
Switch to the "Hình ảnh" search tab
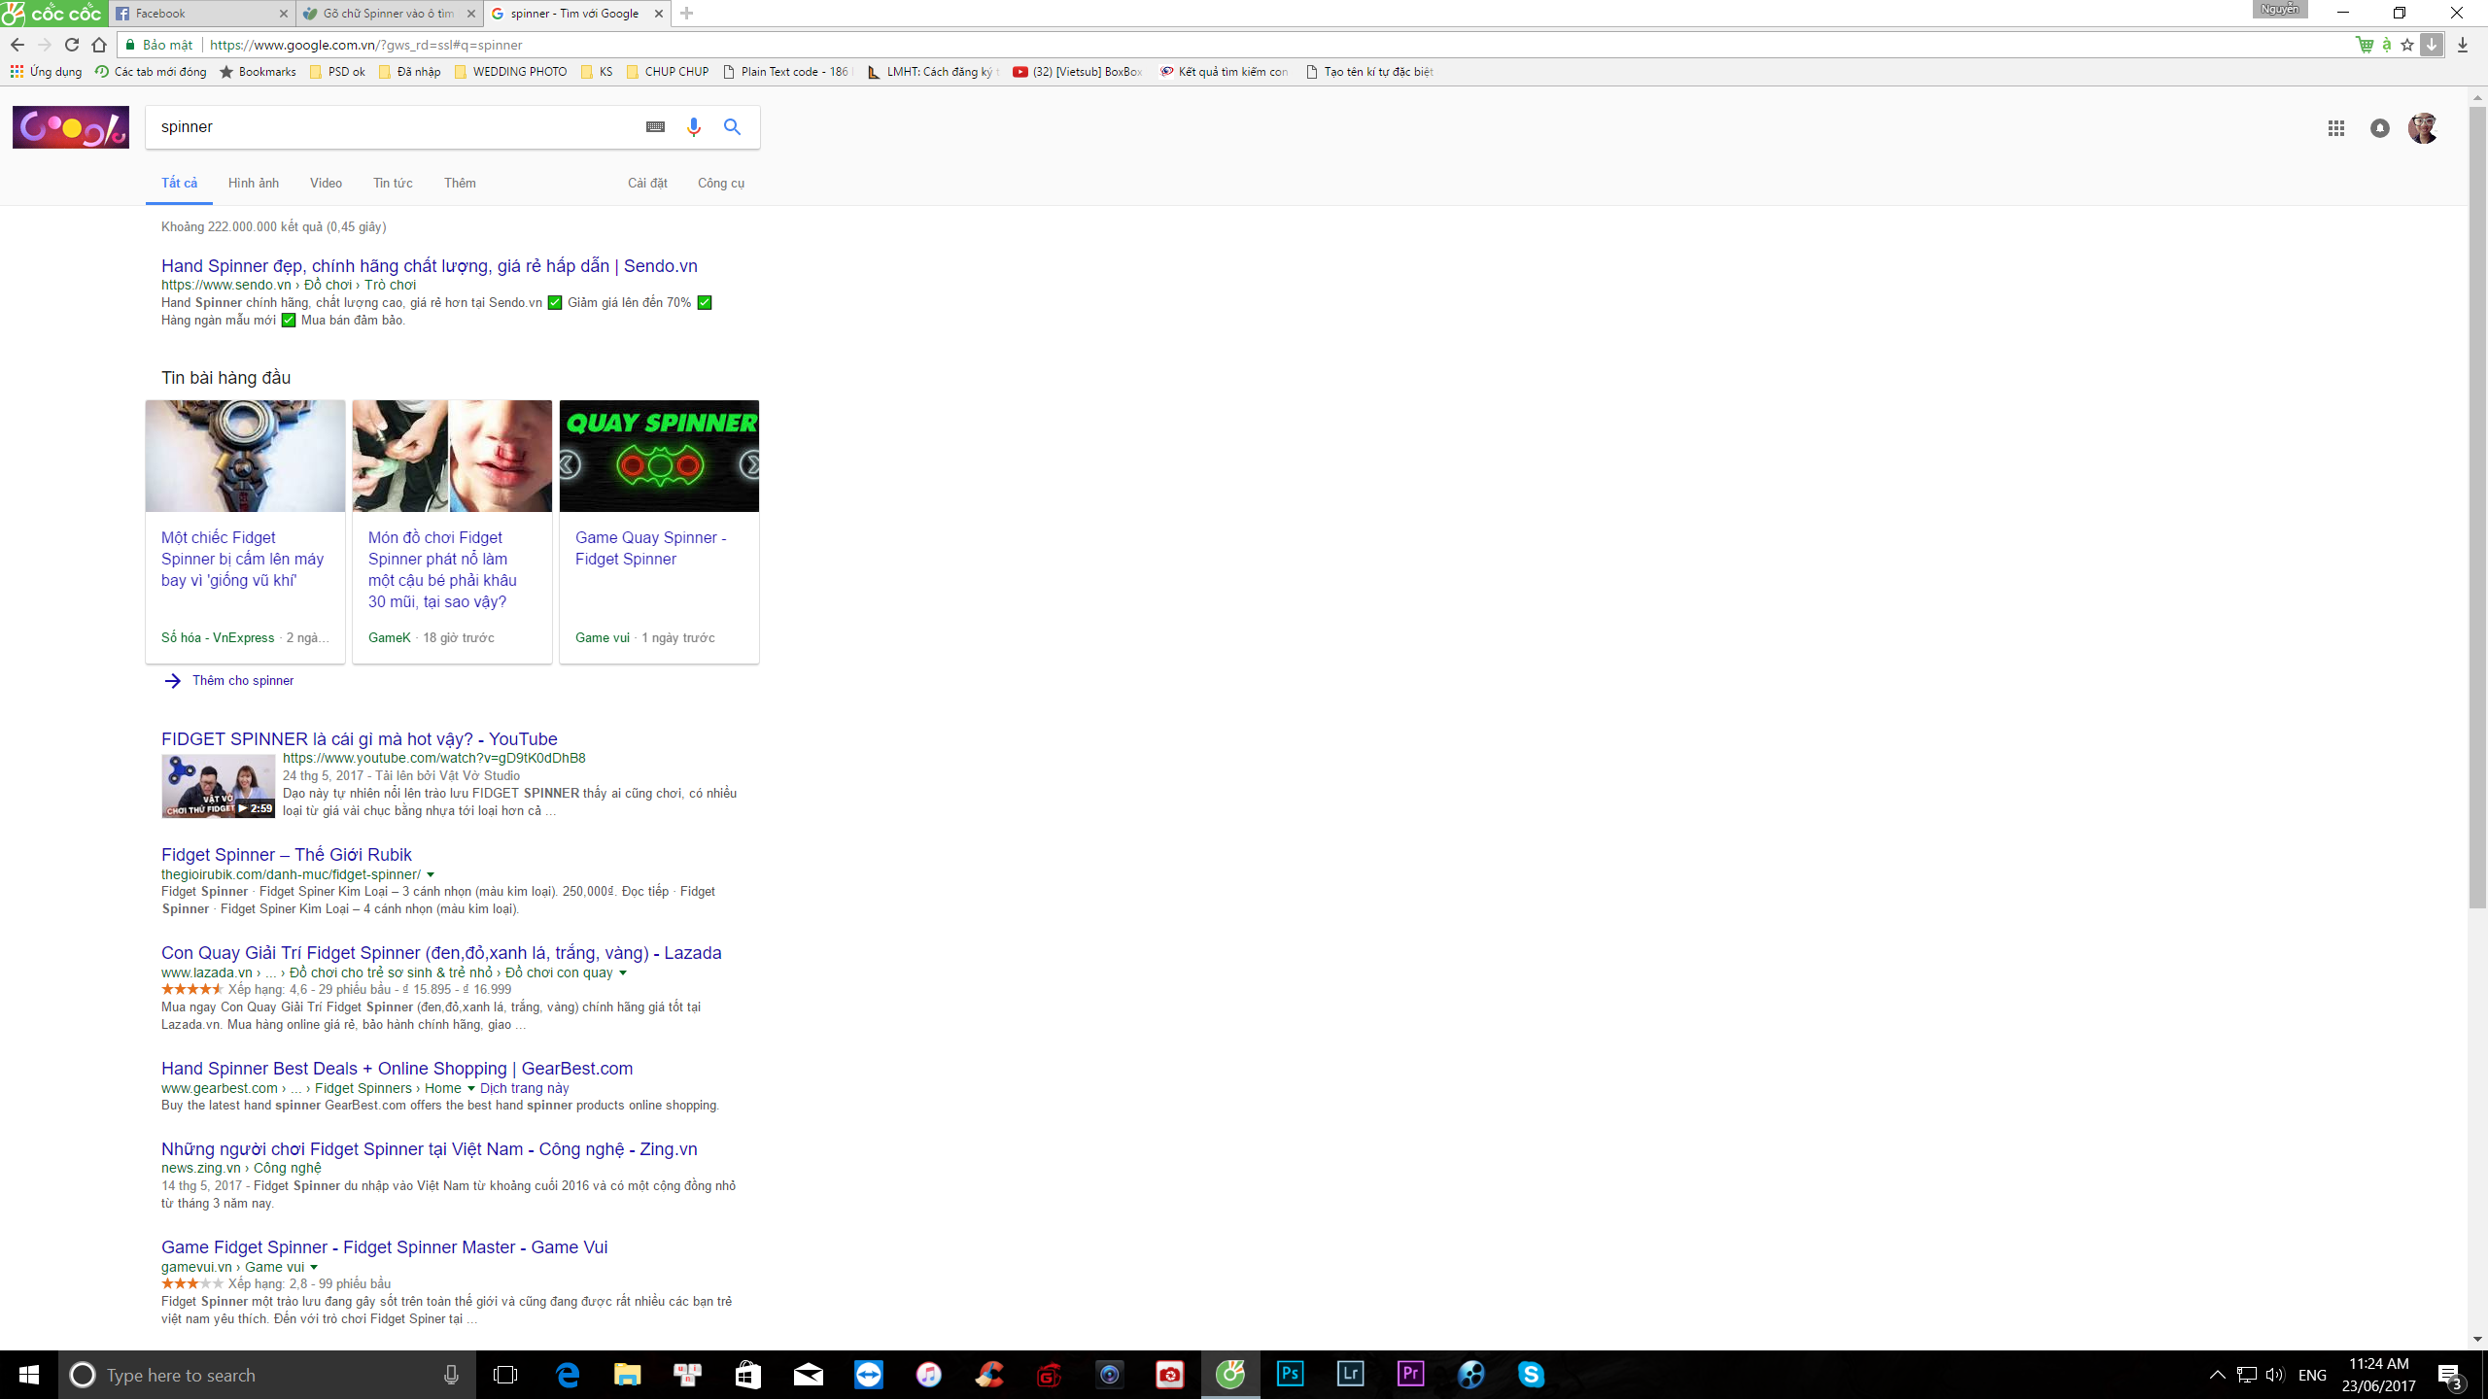pos(253,183)
